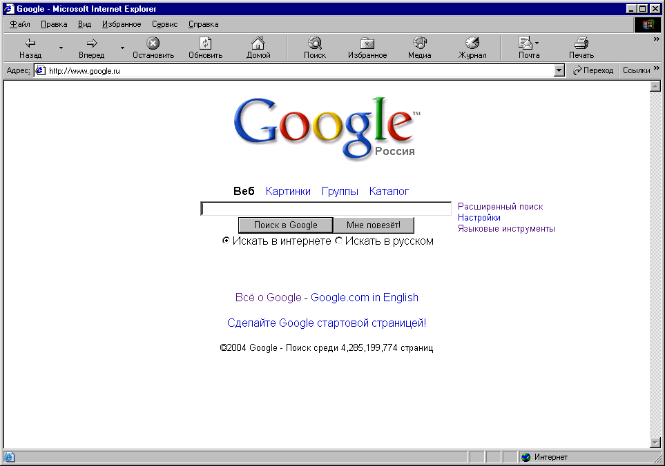The image size is (665, 466).
Task: Open the Справка menu
Action: (x=203, y=24)
